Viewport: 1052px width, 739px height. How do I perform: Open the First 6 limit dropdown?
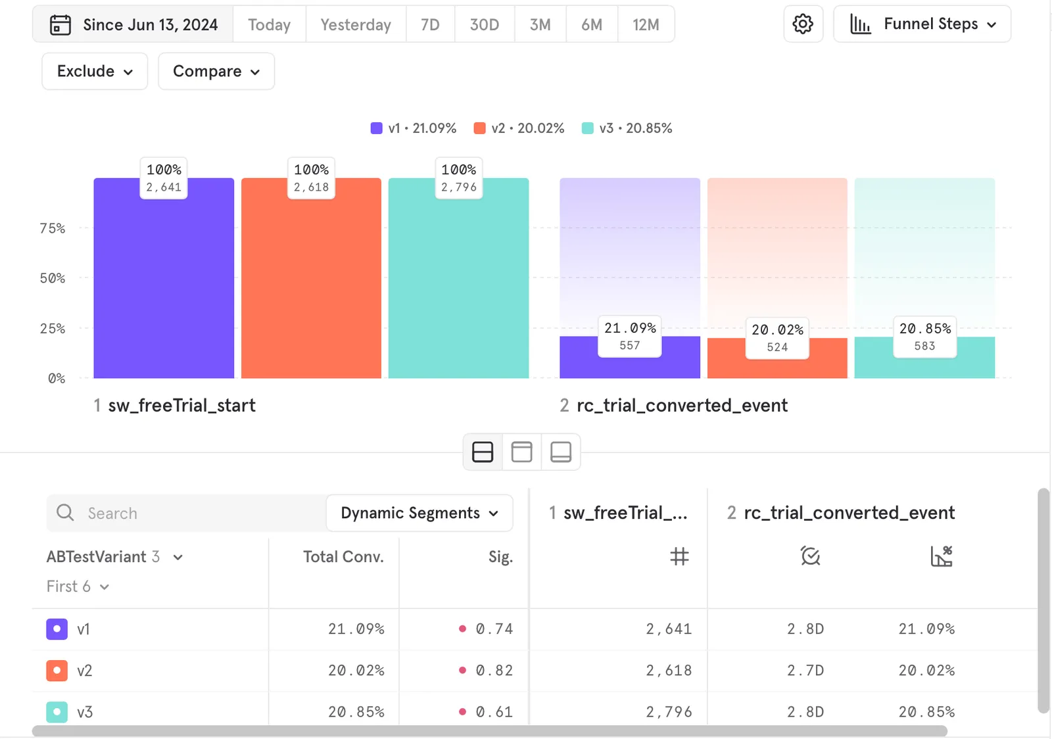click(x=78, y=586)
